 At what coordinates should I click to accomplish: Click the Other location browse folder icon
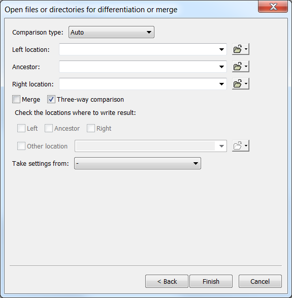click(x=238, y=146)
